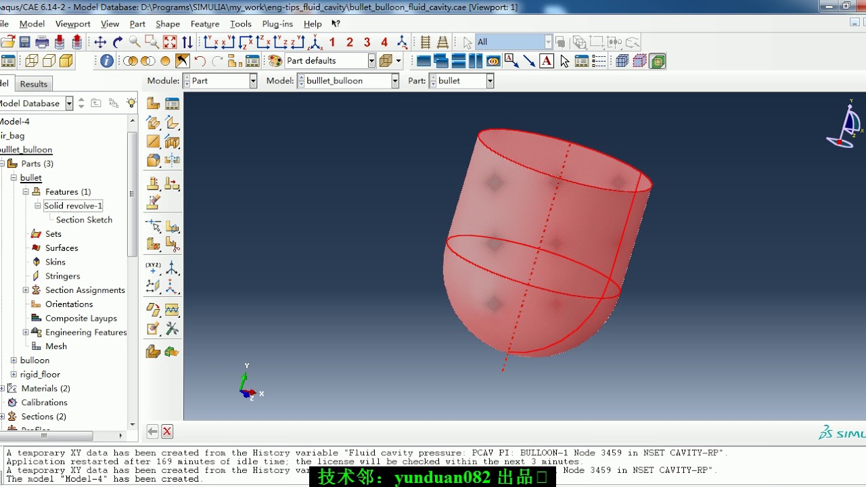Click the 3D view compass triad
The width and height of the screenshot is (866, 487).
coord(846,125)
